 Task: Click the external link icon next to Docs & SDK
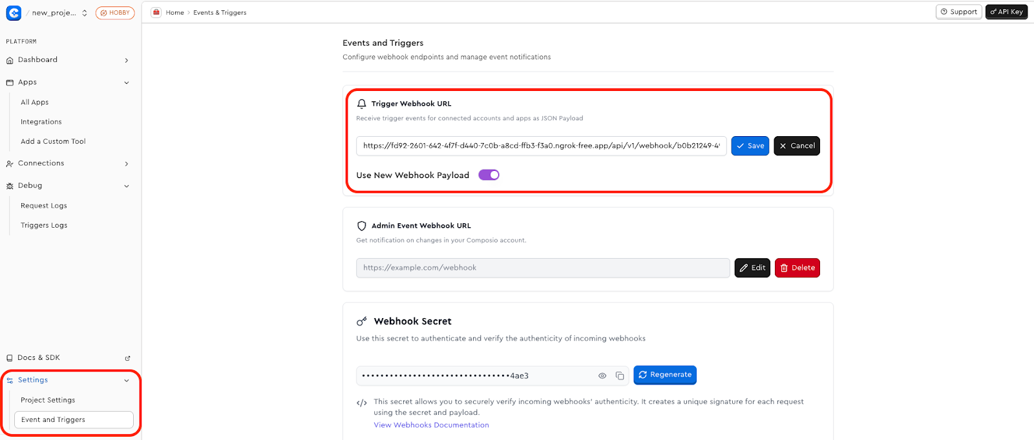pos(127,357)
